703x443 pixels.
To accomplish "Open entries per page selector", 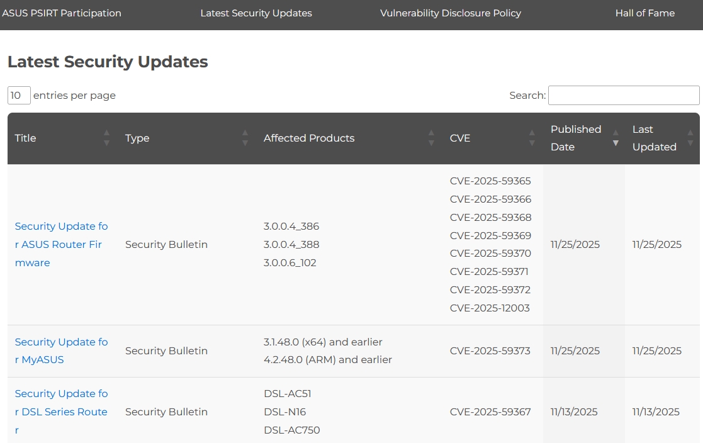I will [x=19, y=96].
